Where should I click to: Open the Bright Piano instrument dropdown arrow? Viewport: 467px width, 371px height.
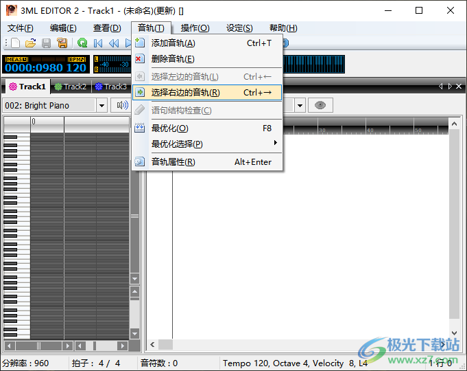101,105
